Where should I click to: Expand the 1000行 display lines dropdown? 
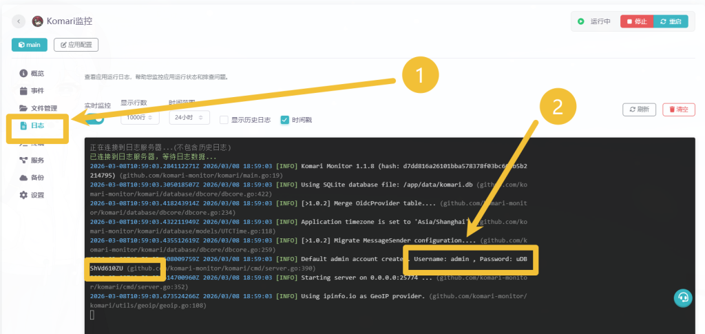(140, 118)
